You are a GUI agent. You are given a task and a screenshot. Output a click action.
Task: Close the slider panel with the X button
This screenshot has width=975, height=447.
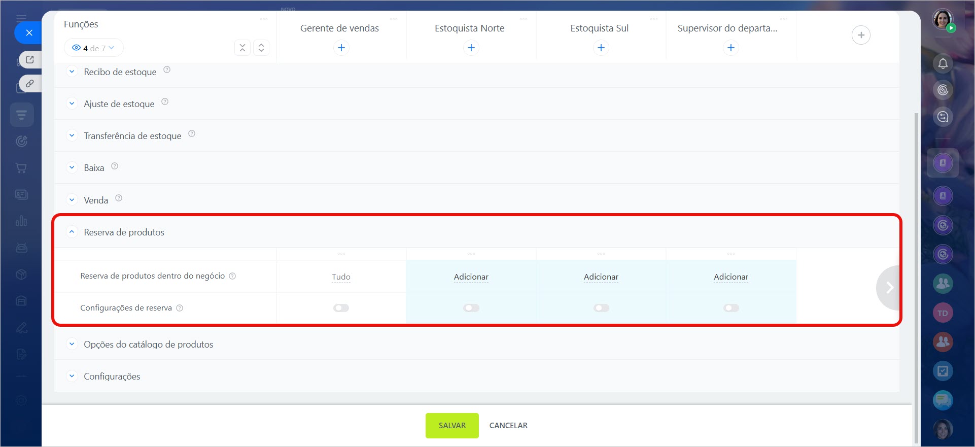(29, 33)
